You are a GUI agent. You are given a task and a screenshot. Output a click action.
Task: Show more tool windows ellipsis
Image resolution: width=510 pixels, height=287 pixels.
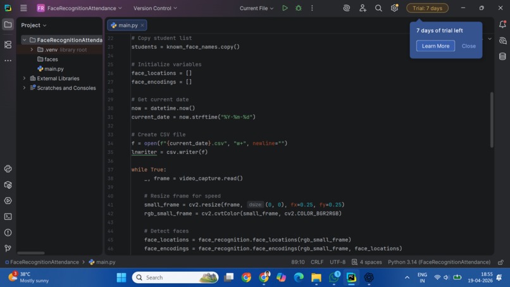tap(8, 61)
